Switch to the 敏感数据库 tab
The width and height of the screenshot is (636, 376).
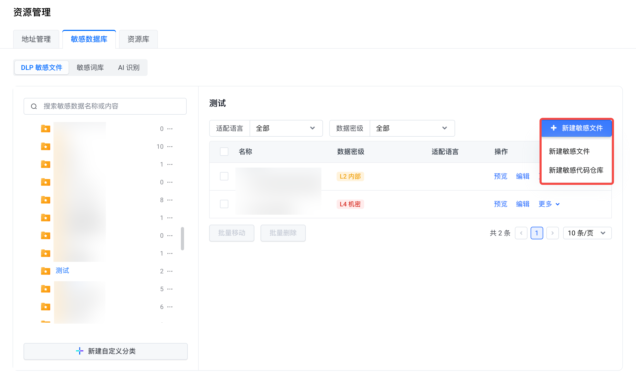pyautogui.click(x=89, y=39)
